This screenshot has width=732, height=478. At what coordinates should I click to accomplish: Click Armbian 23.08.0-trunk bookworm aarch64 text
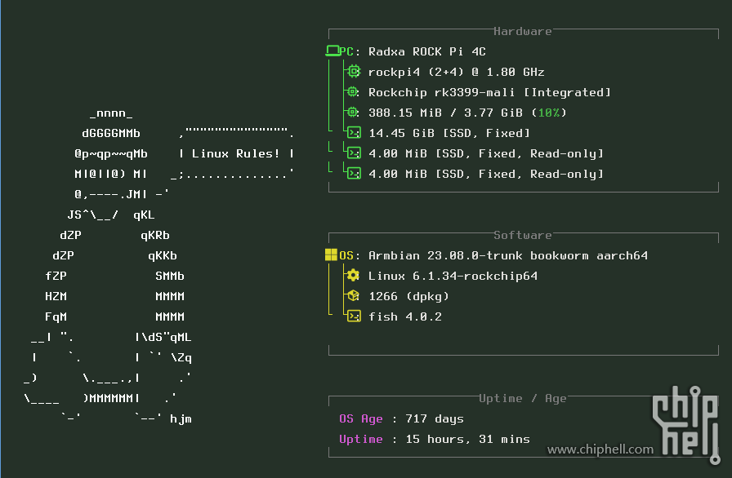click(x=508, y=255)
